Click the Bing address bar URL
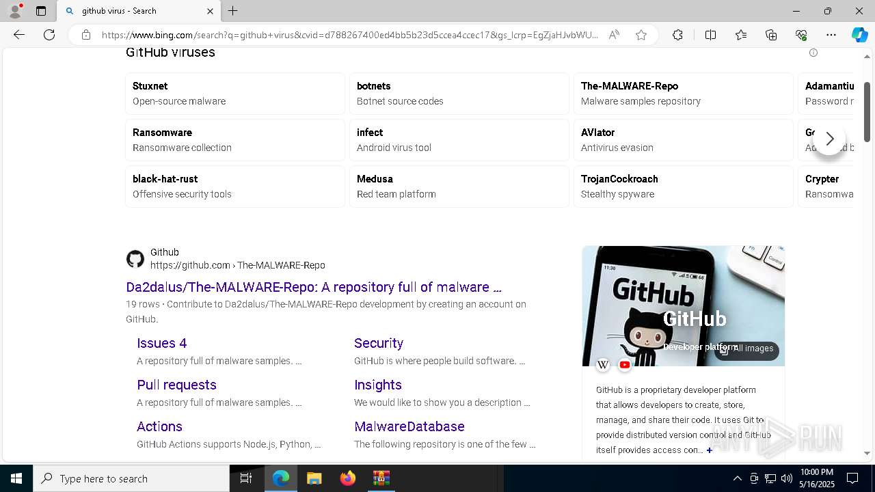The width and height of the screenshot is (875, 492). [x=350, y=35]
